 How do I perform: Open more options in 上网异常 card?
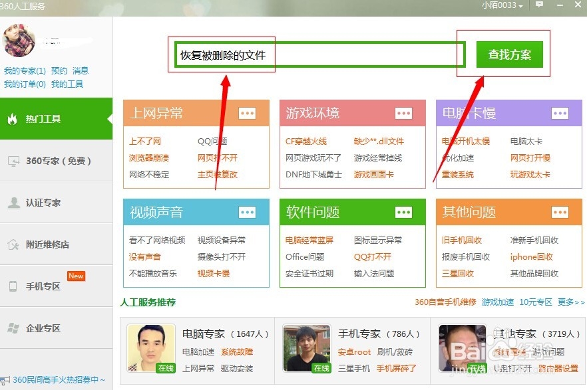click(247, 113)
